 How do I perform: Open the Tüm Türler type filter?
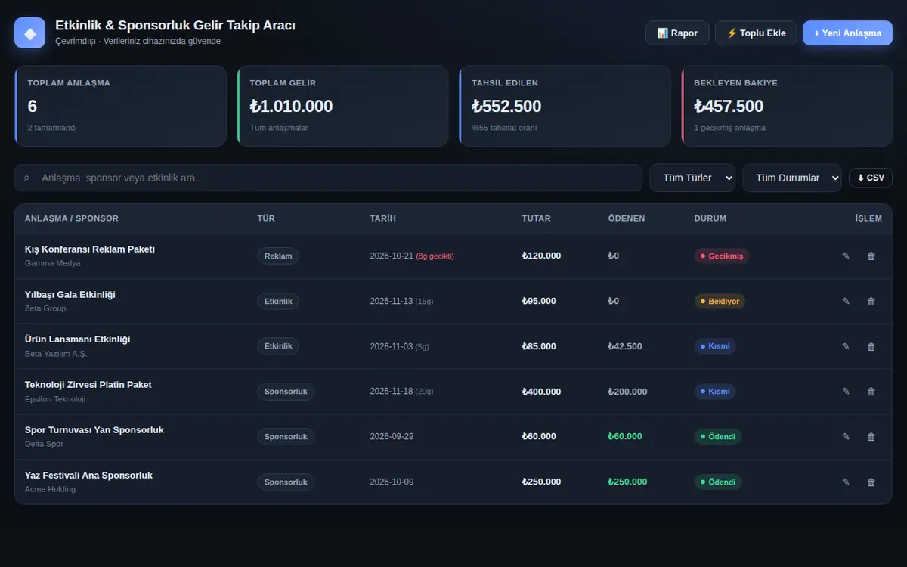pos(692,178)
